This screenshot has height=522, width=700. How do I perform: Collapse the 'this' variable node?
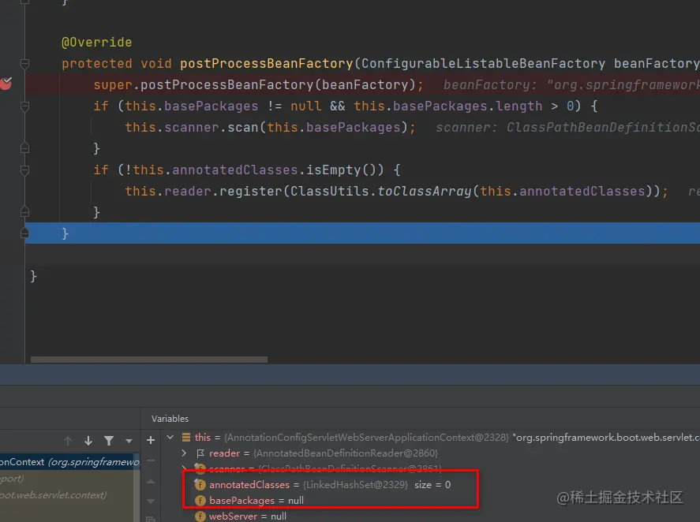pos(170,437)
